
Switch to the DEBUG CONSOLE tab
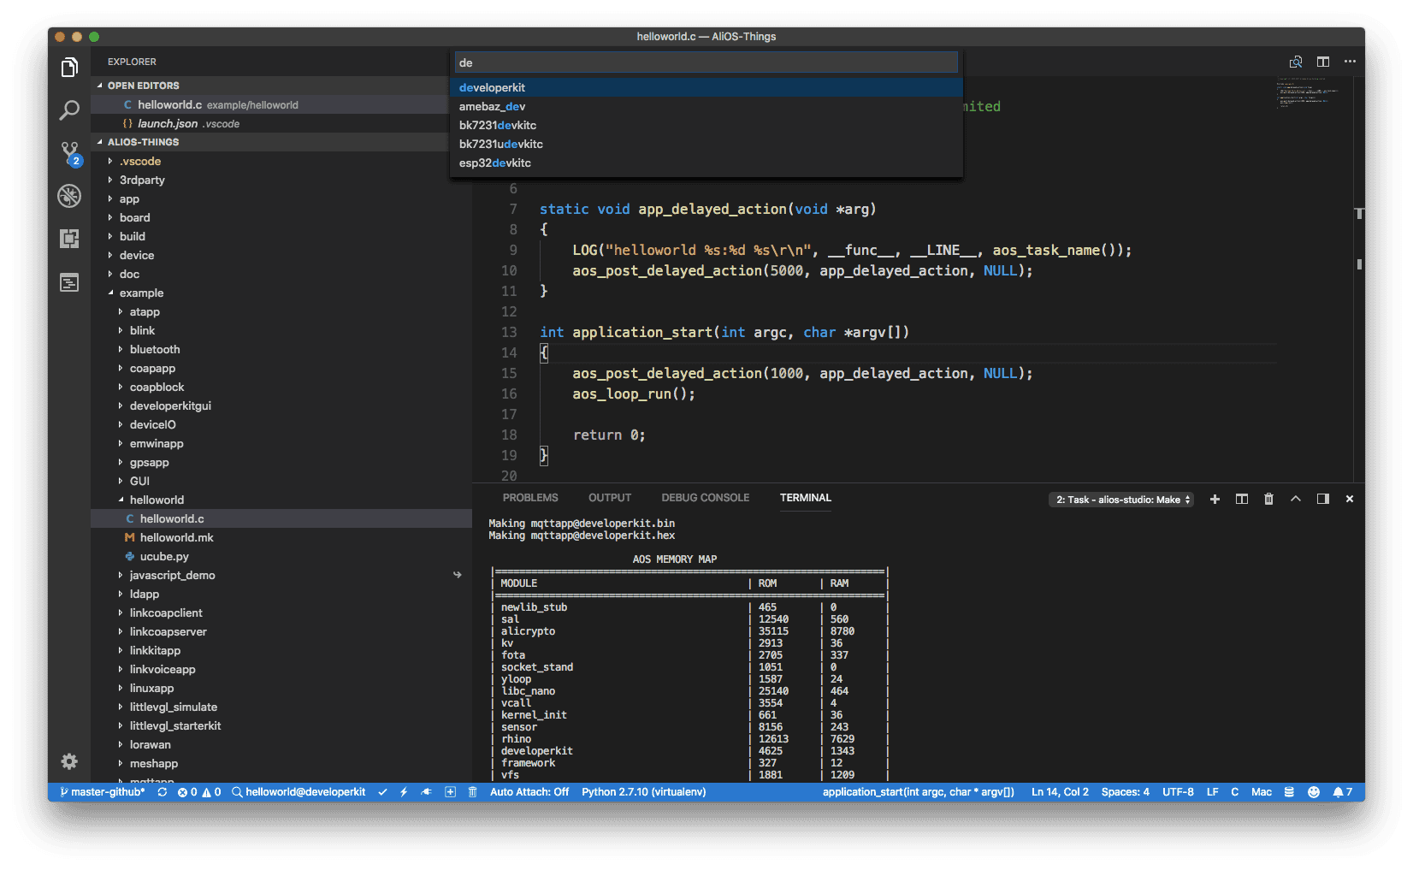(x=705, y=498)
